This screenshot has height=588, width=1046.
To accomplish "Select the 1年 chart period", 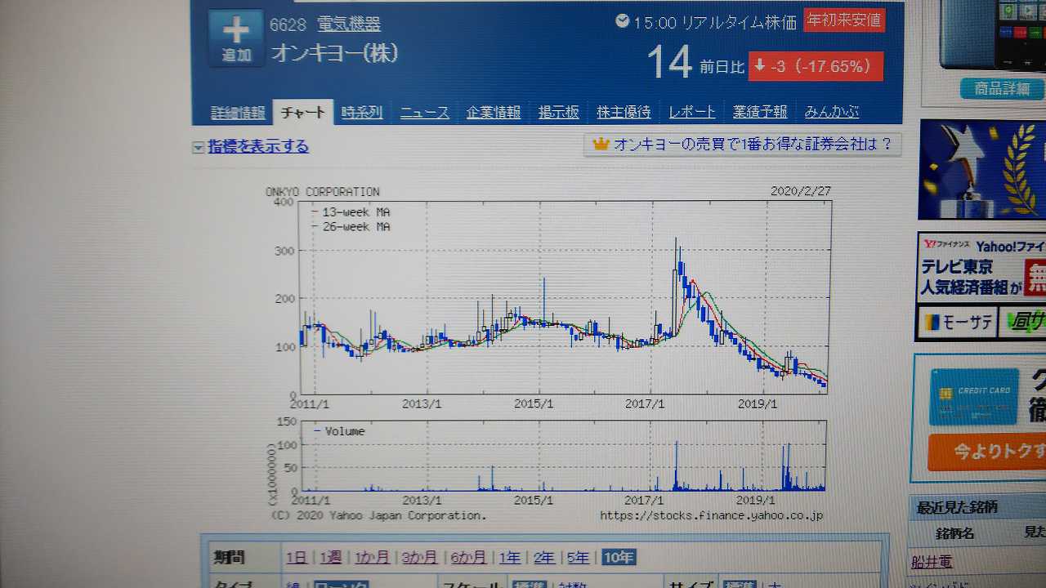I will coord(509,558).
